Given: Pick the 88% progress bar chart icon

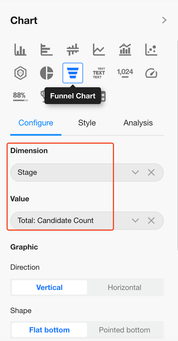Looking at the screenshot, I should [x=20, y=96].
